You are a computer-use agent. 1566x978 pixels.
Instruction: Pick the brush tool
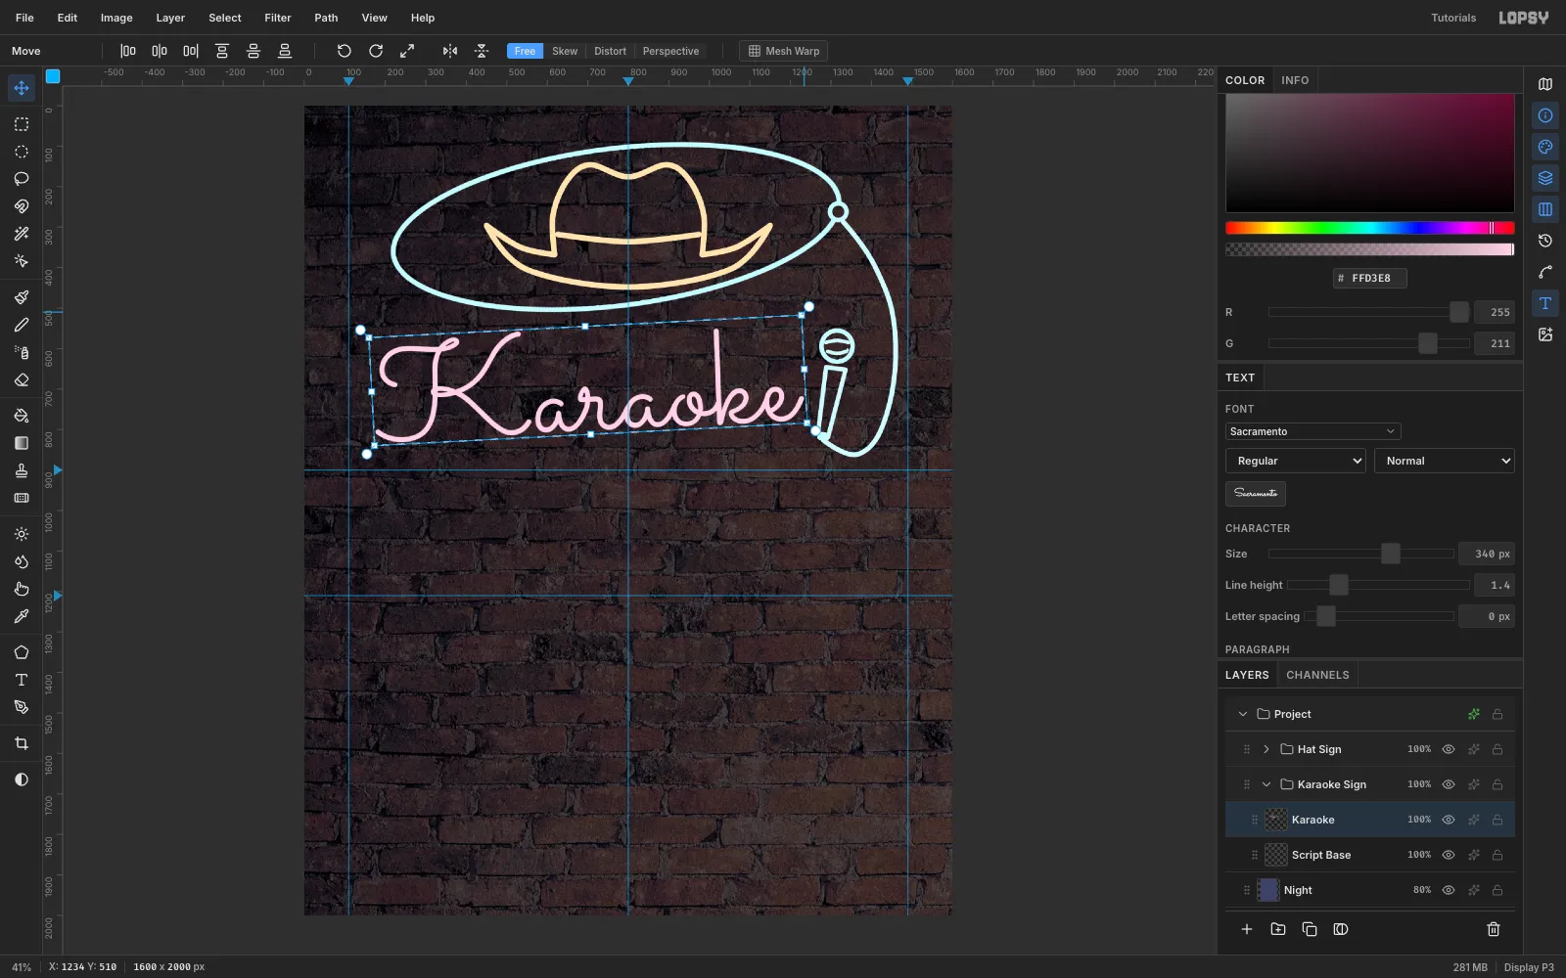tap(22, 297)
